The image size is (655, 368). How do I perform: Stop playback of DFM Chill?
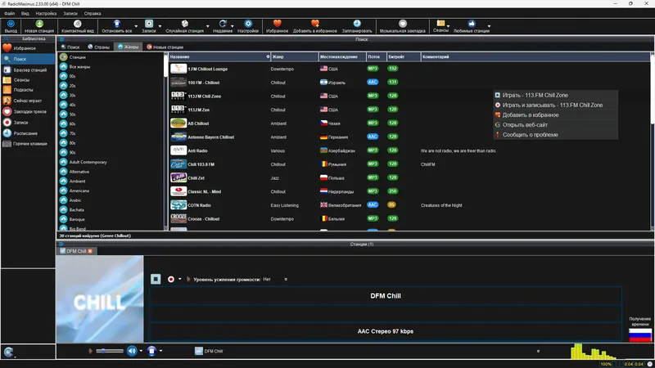(156, 279)
